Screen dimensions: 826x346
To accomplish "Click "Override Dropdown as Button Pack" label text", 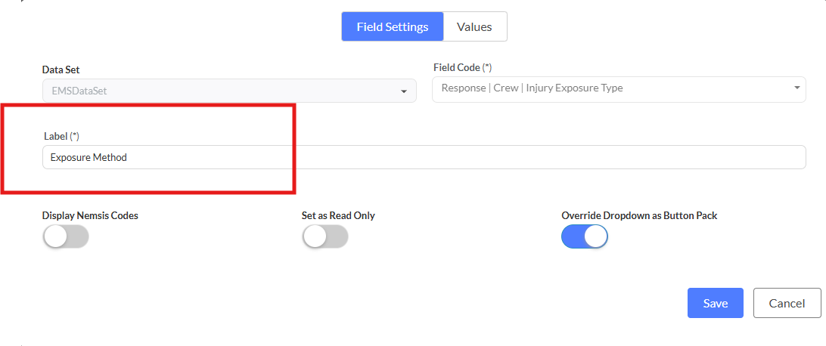I will click(x=639, y=215).
